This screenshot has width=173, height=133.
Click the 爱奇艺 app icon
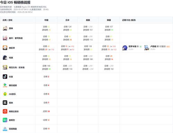coord(5,120)
